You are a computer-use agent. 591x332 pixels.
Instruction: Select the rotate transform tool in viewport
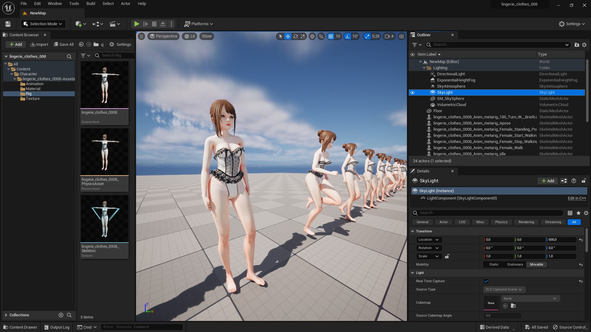pyautogui.click(x=295, y=36)
